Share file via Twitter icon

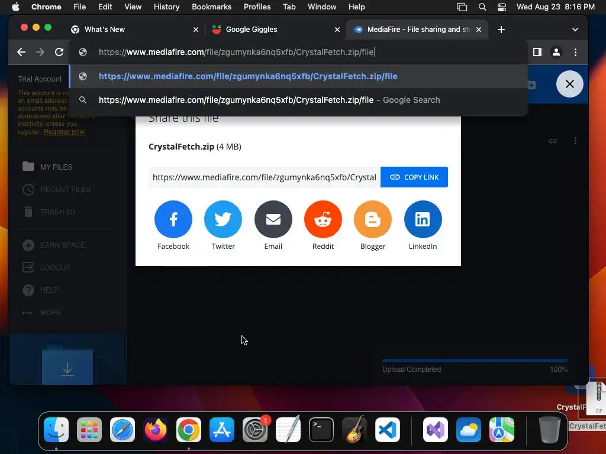(x=223, y=219)
